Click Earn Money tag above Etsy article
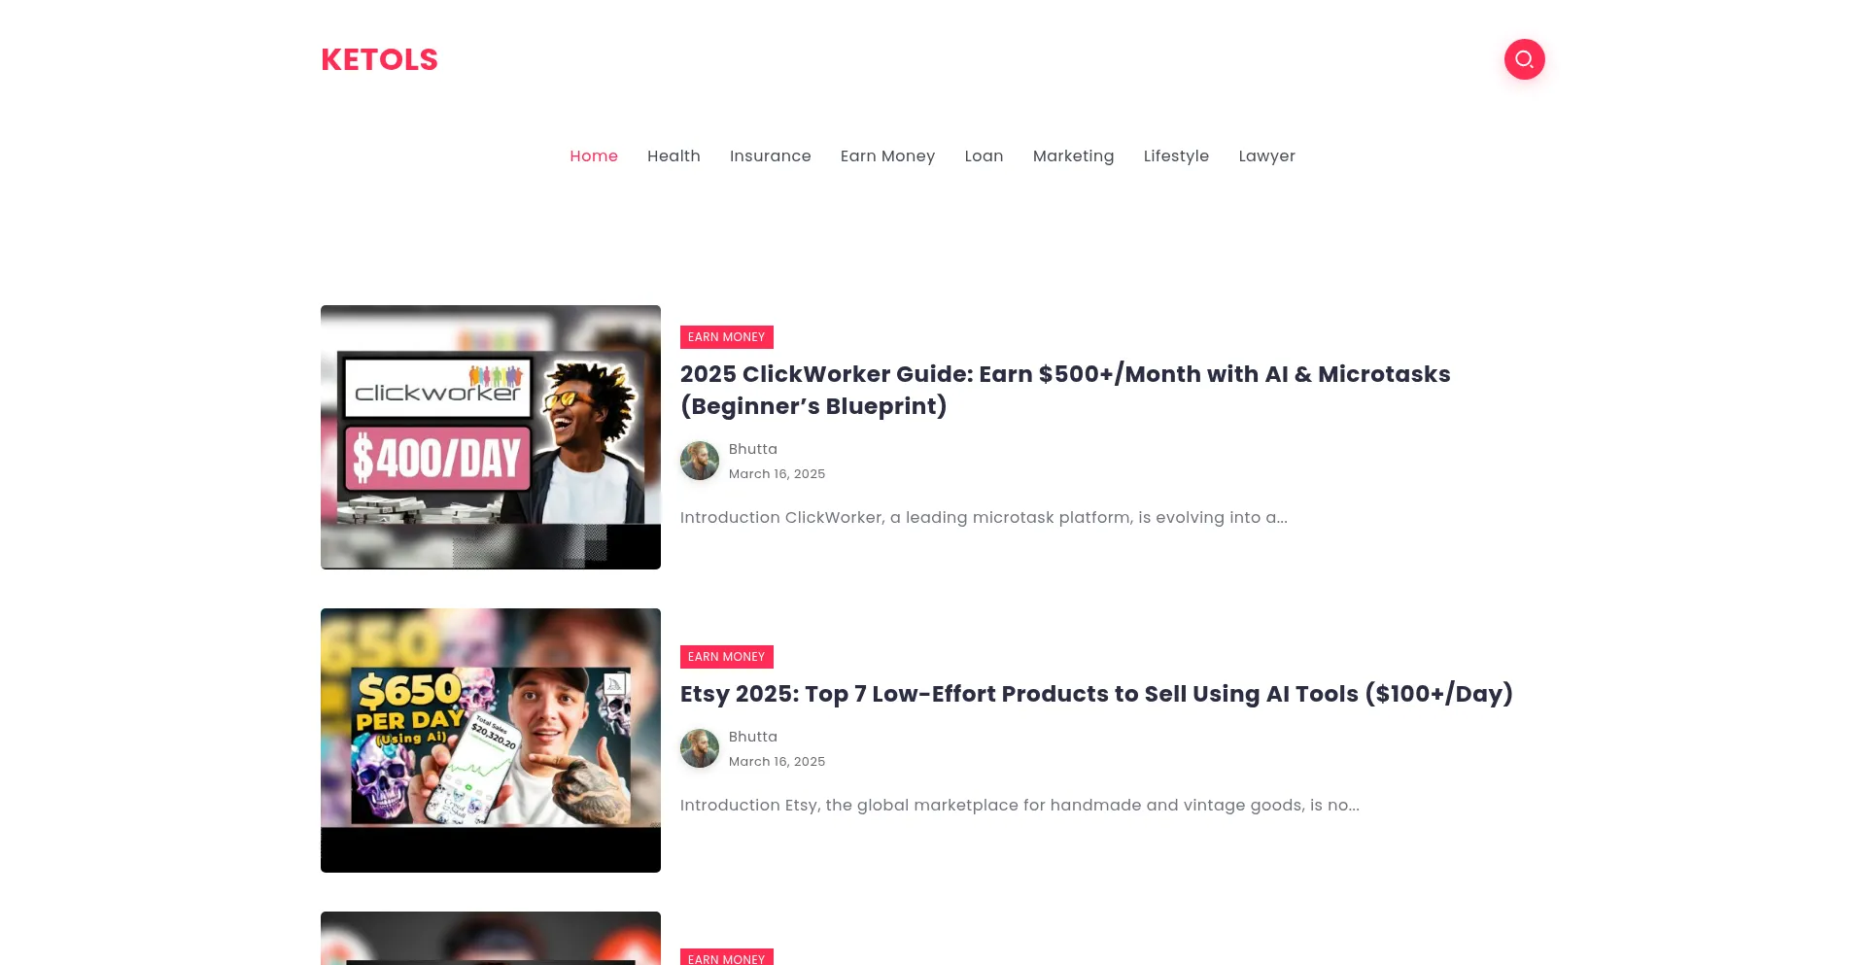 pyautogui.click(x=726, y=657)
